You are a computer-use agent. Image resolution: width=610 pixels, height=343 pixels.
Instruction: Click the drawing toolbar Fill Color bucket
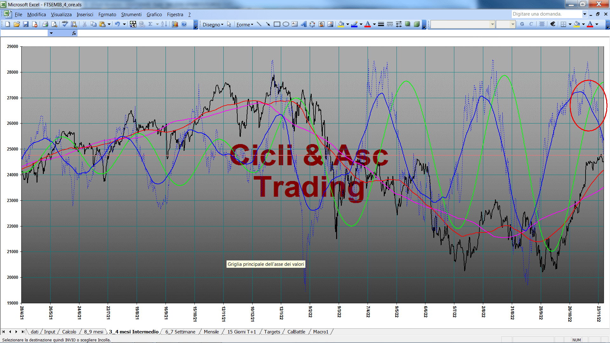341,24
